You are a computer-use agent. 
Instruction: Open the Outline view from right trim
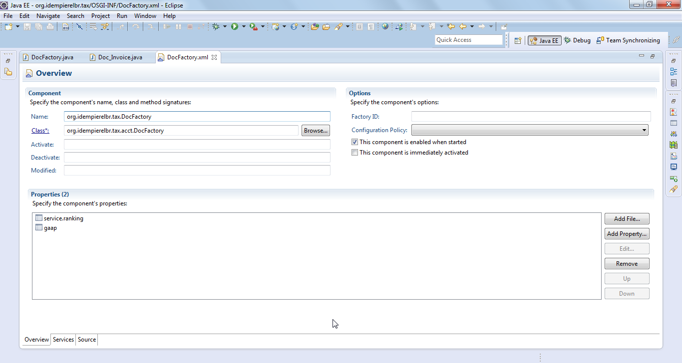click(674, 72)
